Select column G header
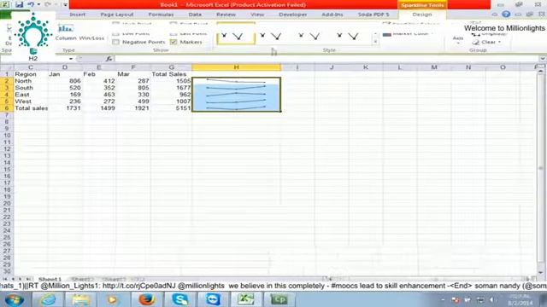Viewport: 547px width, 307px height. click(x=171, y=67)
